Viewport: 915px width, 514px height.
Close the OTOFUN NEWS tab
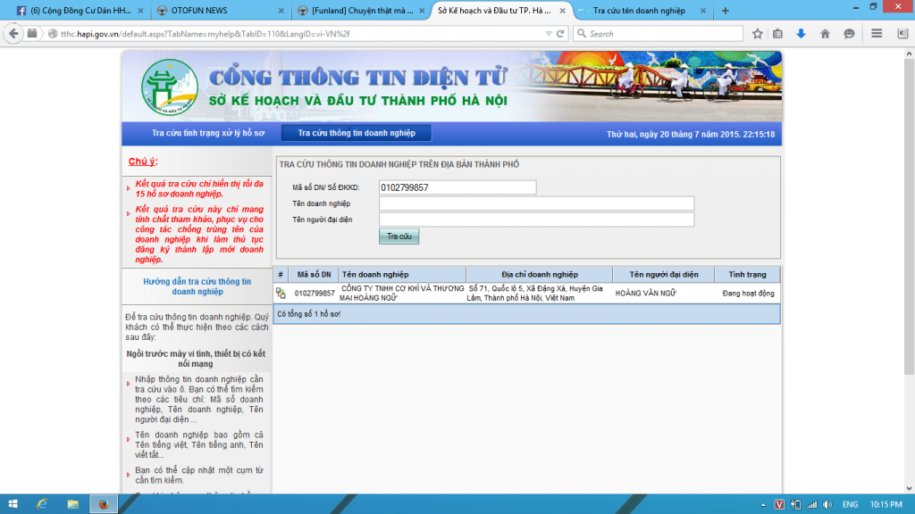point(281,11)
